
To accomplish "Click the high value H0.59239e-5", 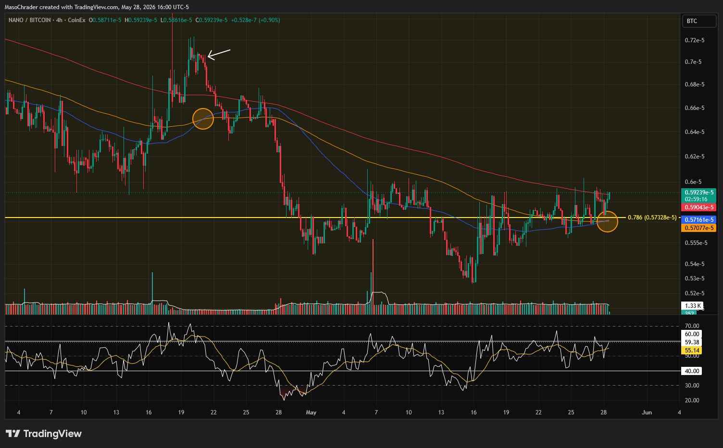I will tap(142, 20).
